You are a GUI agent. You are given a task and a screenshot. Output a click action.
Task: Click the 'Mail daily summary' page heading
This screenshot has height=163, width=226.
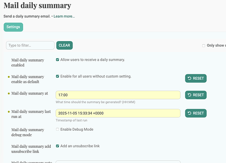pos(37,6)
